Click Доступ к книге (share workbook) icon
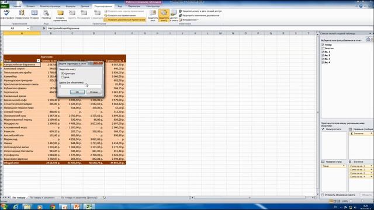 click(x=174, y=16)
